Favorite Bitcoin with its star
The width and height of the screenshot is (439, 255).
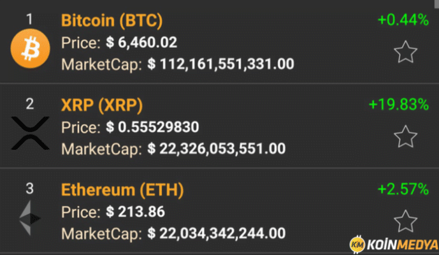click(x=405, y=52)
